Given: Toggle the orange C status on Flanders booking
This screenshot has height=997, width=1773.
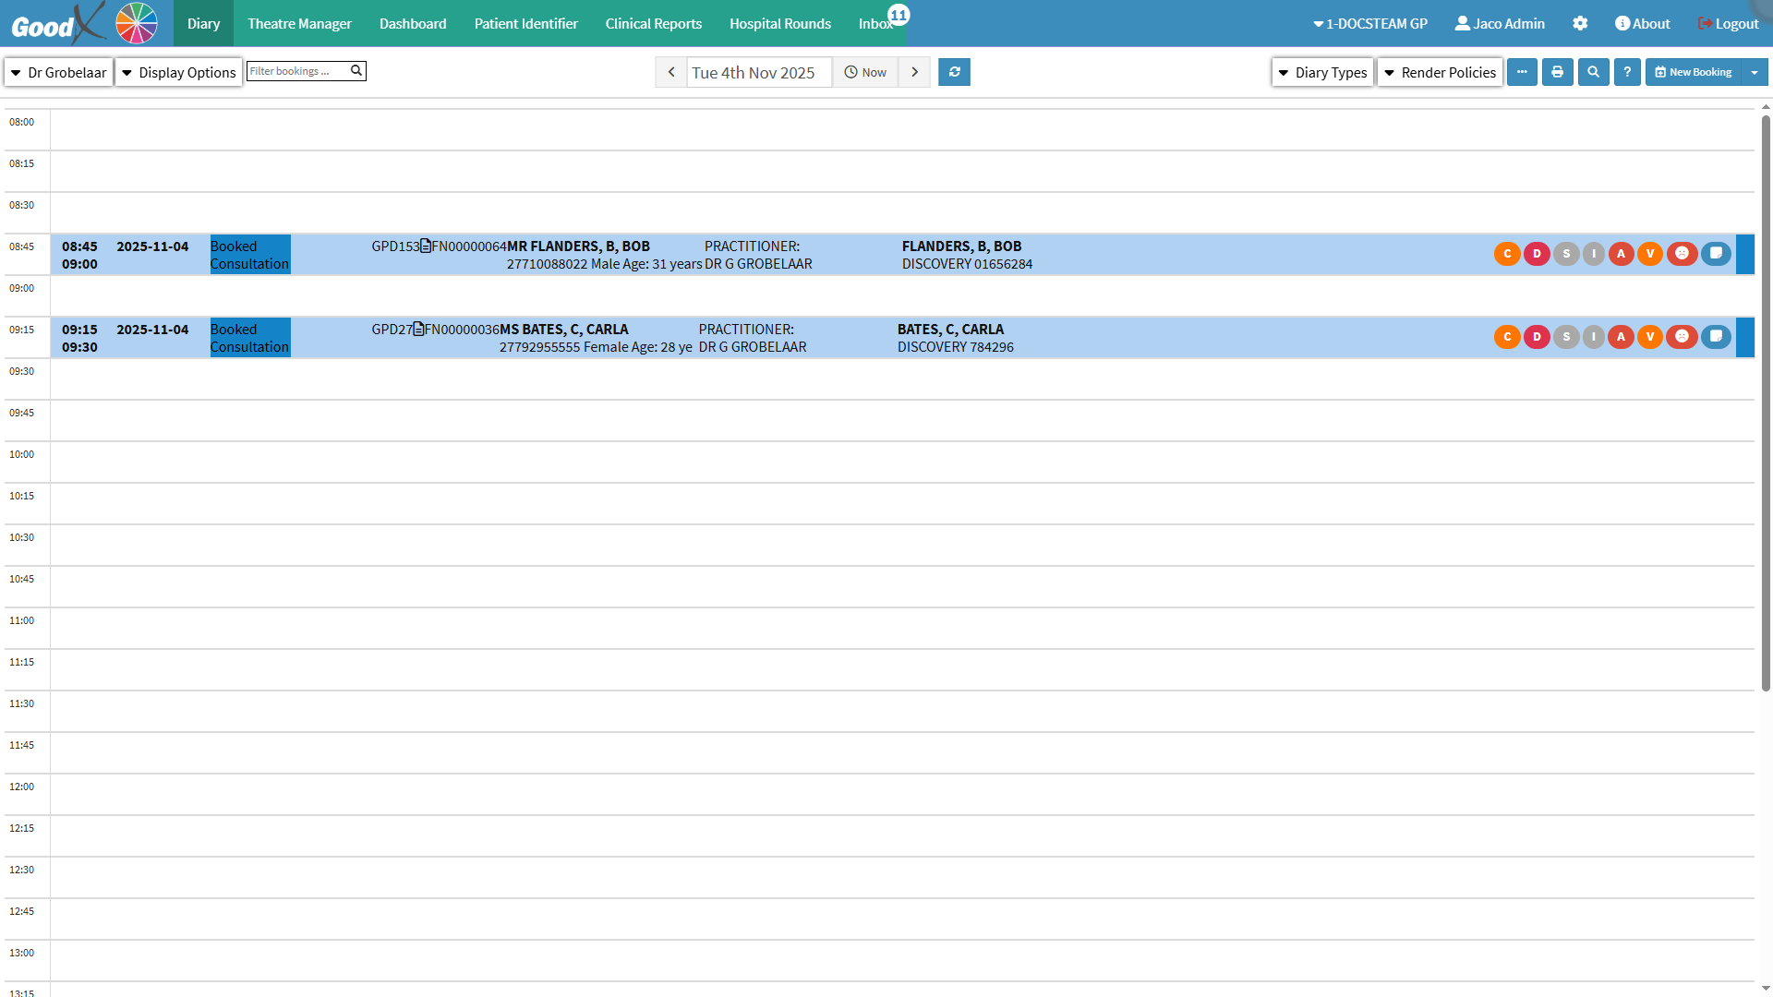Looking at the screenshot, I should [1507, 254].
